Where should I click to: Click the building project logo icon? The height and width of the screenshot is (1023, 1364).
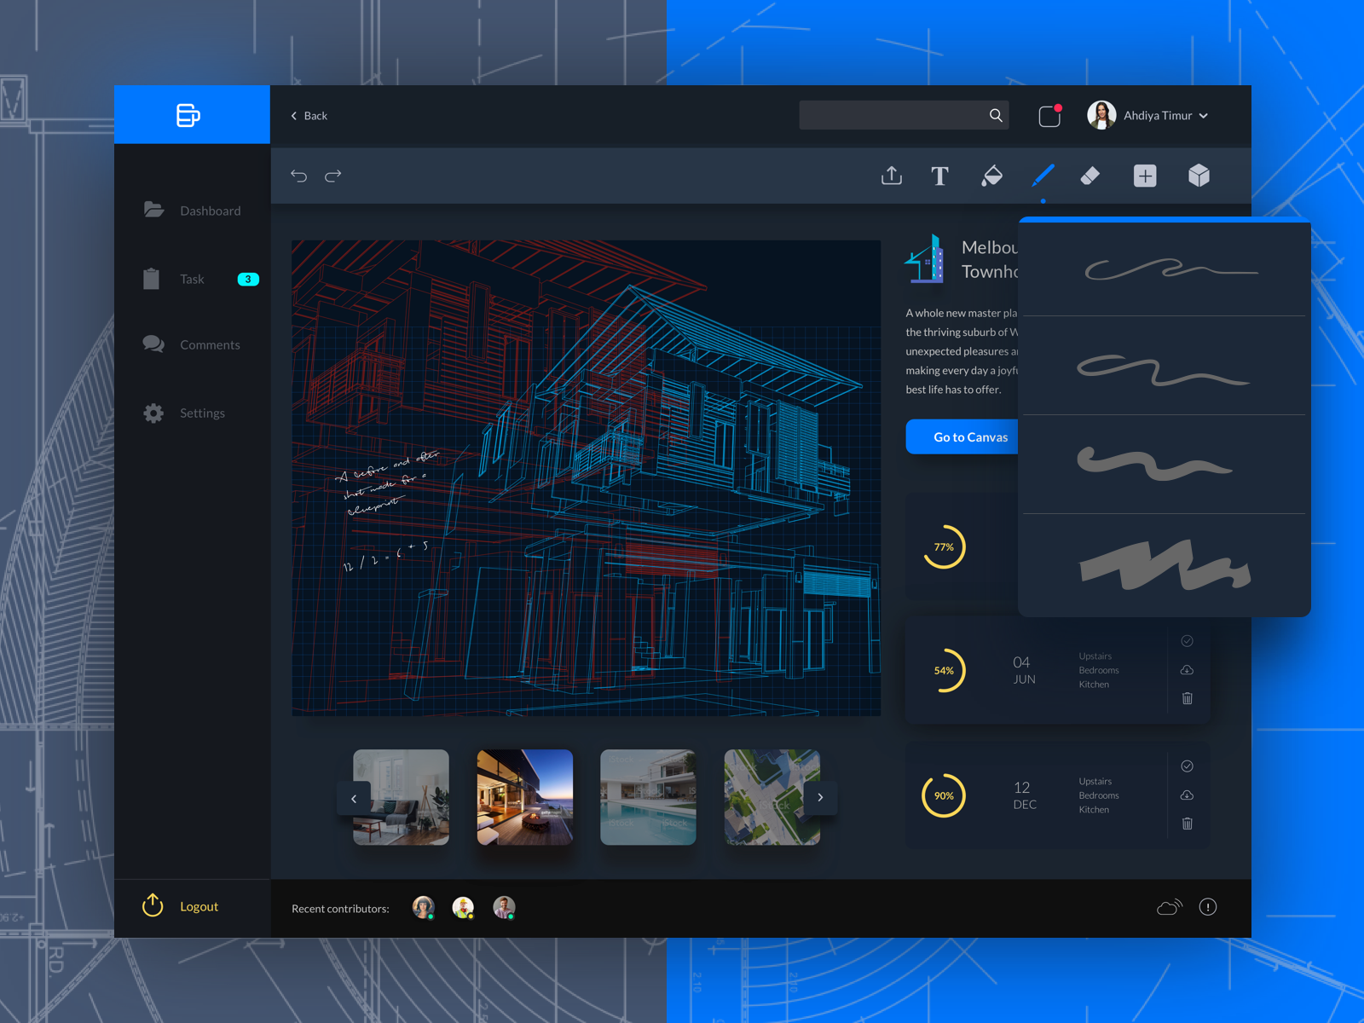point(925,258)
